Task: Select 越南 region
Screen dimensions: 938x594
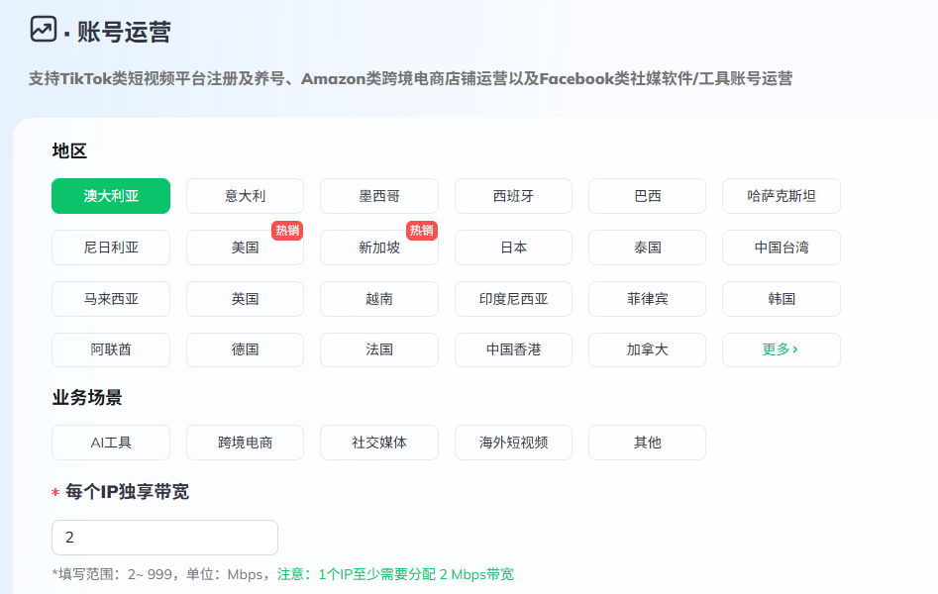Action: tap(379, 299)
